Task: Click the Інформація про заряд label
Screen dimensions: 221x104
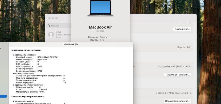Action: coord(23,73)
